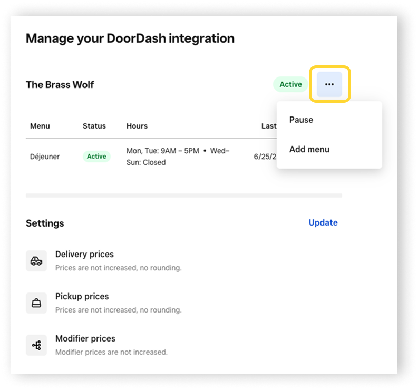Click the Pickup prices setting title
Viewport: 418px width, 390px height.
82,296
